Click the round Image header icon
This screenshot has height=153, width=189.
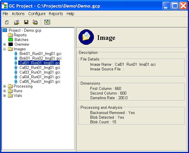point(86,37)
